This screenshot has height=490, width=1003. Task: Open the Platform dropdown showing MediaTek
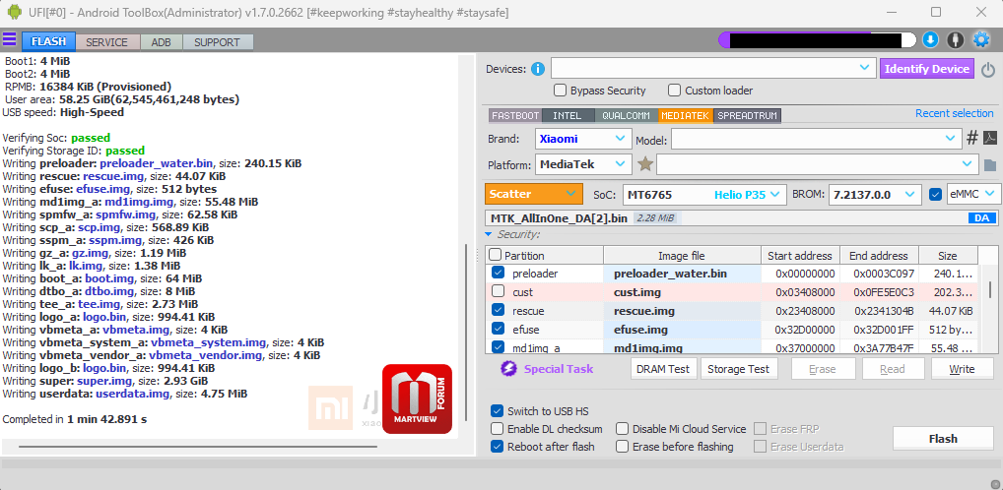[x=583, y=164]
